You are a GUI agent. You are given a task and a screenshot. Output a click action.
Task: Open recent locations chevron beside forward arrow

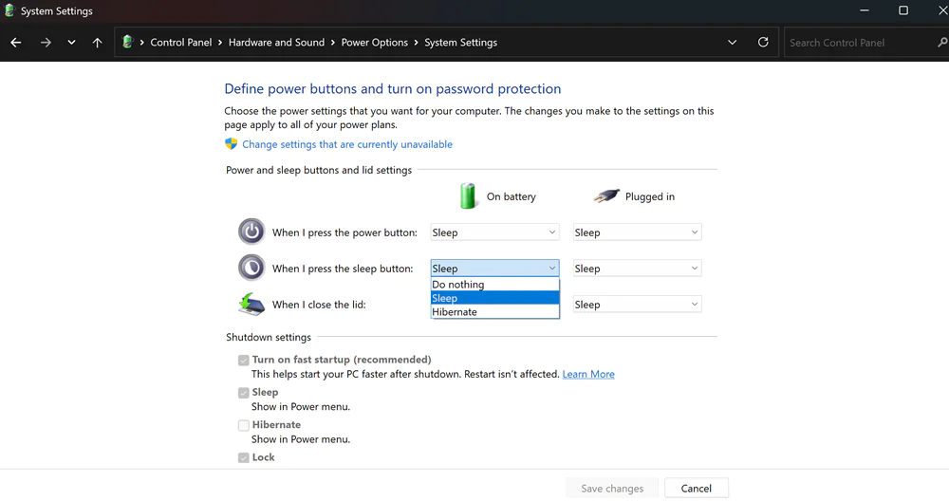(x=71, y=43)
